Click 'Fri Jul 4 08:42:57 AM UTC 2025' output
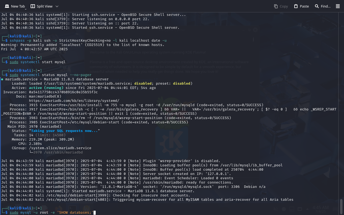This screenshot has width=344, height=215. (x=34, y=49)
